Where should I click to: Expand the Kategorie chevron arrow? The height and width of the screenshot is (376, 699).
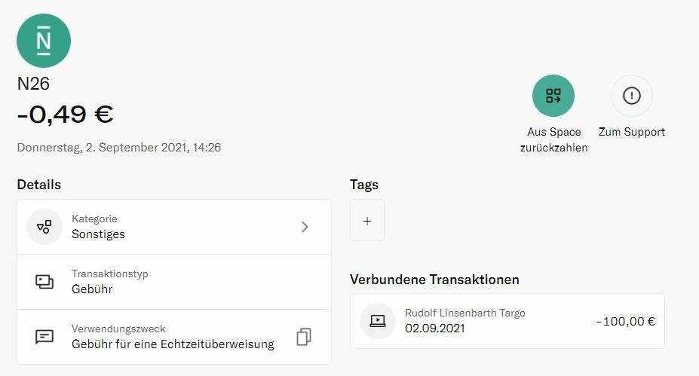tap(305, 227)
